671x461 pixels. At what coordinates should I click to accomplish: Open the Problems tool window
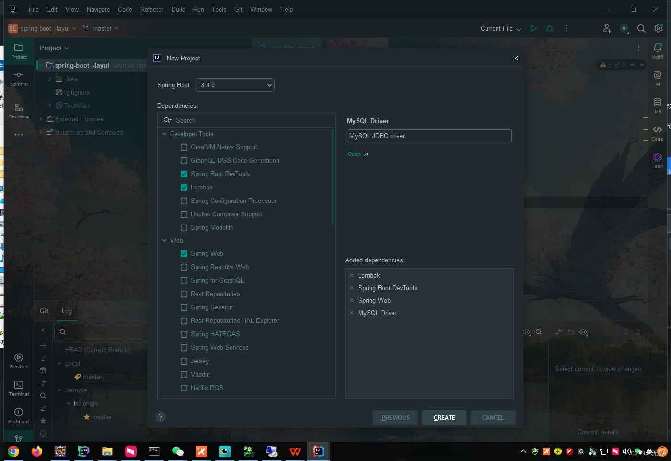click(x=19, y=416)
